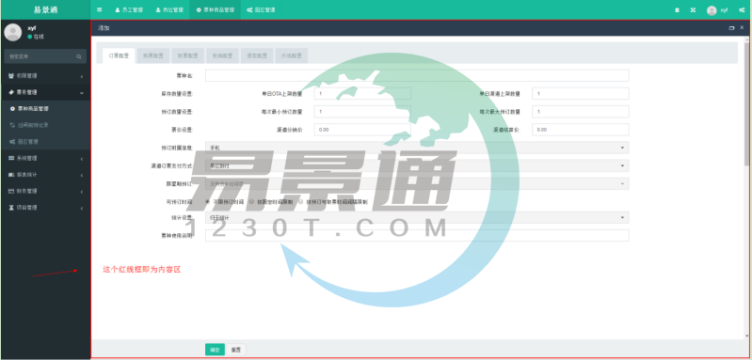Viewport: 752px width, 360px height.
Task: Click the 渠道结算价 input field
Action: pyautogui.click(x=581, y=130)
